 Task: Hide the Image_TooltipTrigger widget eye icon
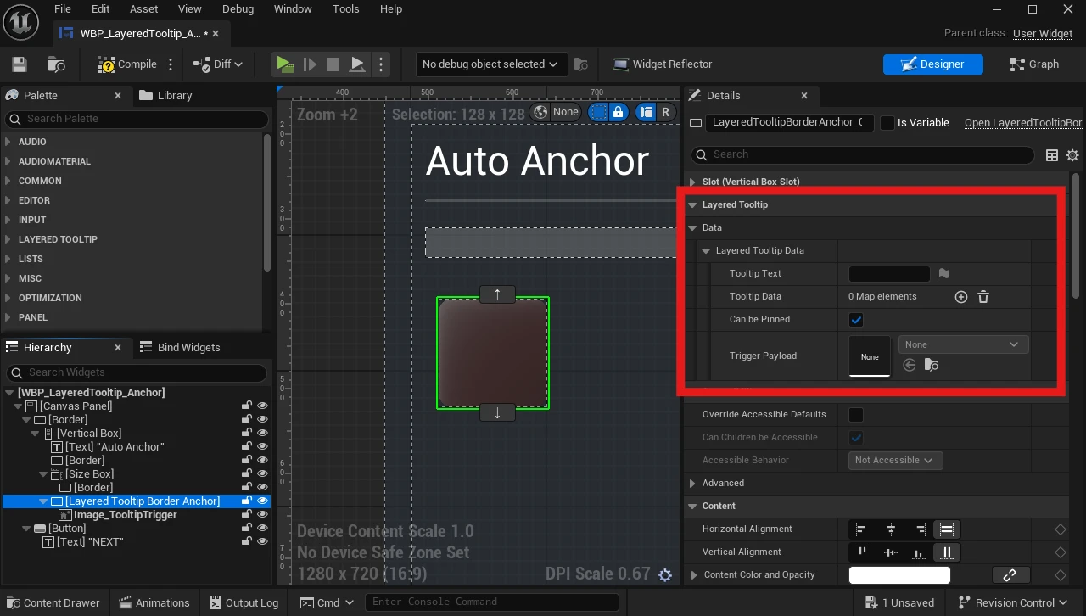tap(262, 515)
